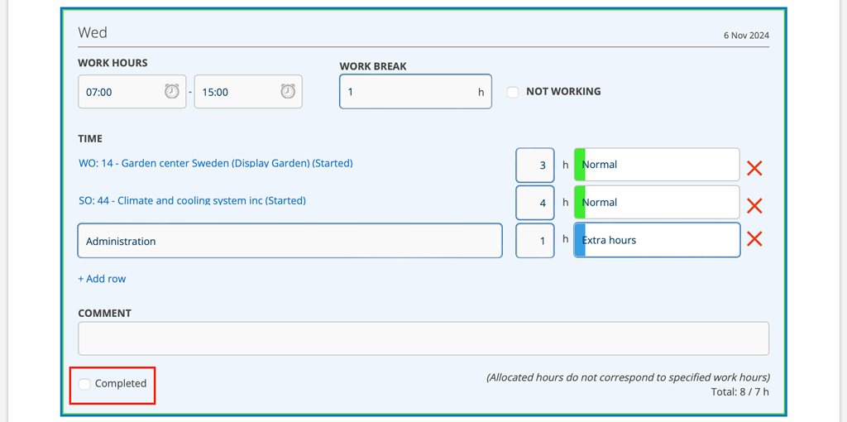Viewport: 847px width, 422px height.
Task: Open SO: 44 - Climate and cooling system link
Action: click(192, 200)
